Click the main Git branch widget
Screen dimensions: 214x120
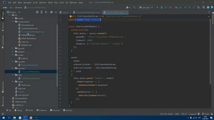pos(206,114)
